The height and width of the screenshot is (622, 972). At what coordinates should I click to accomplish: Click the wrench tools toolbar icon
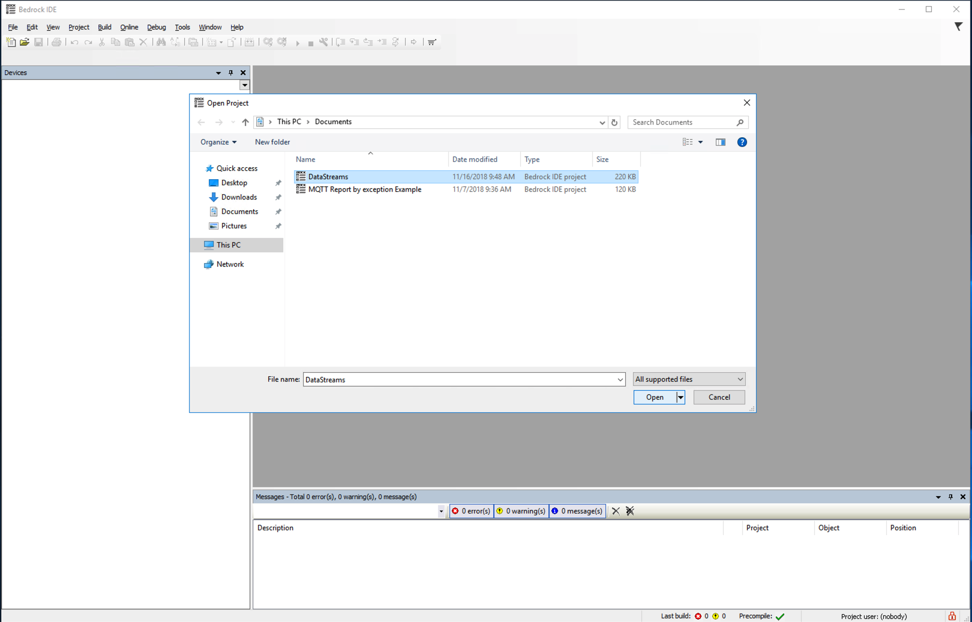pyautogui.click(x=324, y=42)
